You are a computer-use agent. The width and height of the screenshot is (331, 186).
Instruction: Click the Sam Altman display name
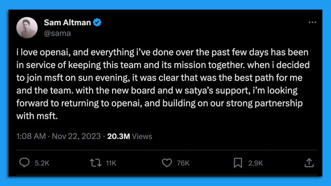coord(68,22)
